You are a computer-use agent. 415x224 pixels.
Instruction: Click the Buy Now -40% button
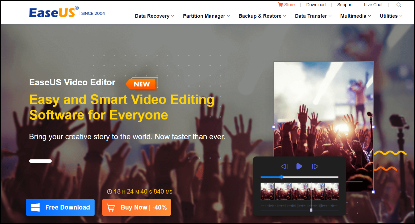pos(137,207)
